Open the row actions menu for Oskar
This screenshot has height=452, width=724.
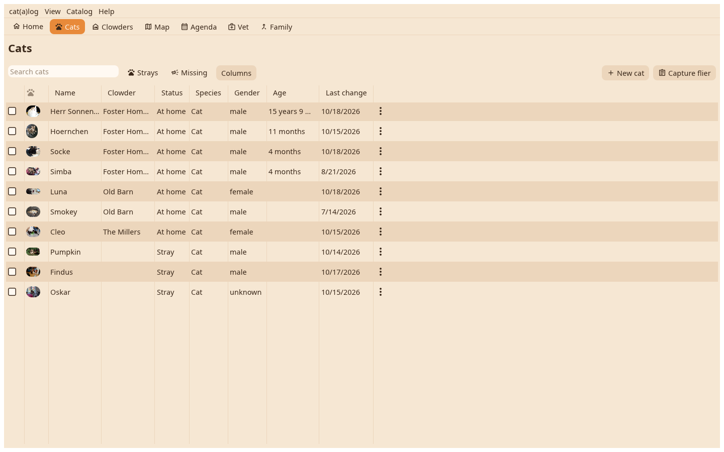381,292
